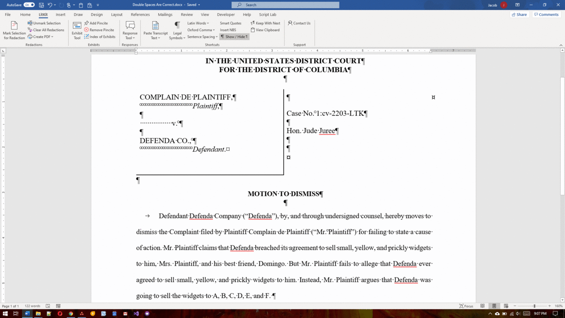Undo the last action
Image resolution: width=565 pixels, height=318 pixels.
[x=50, y=5]
